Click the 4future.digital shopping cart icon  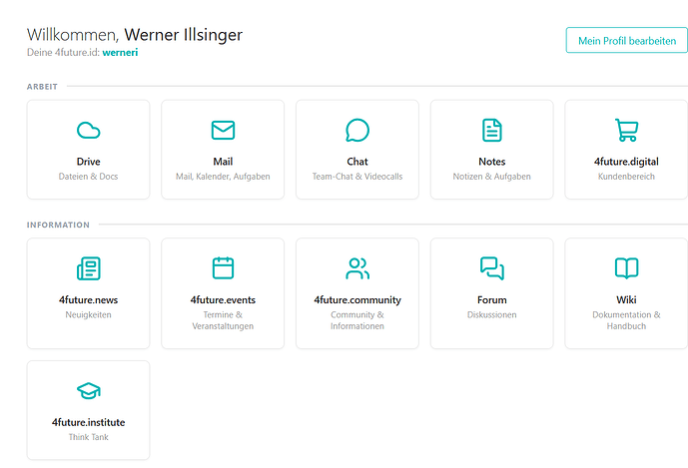point(626,131)
